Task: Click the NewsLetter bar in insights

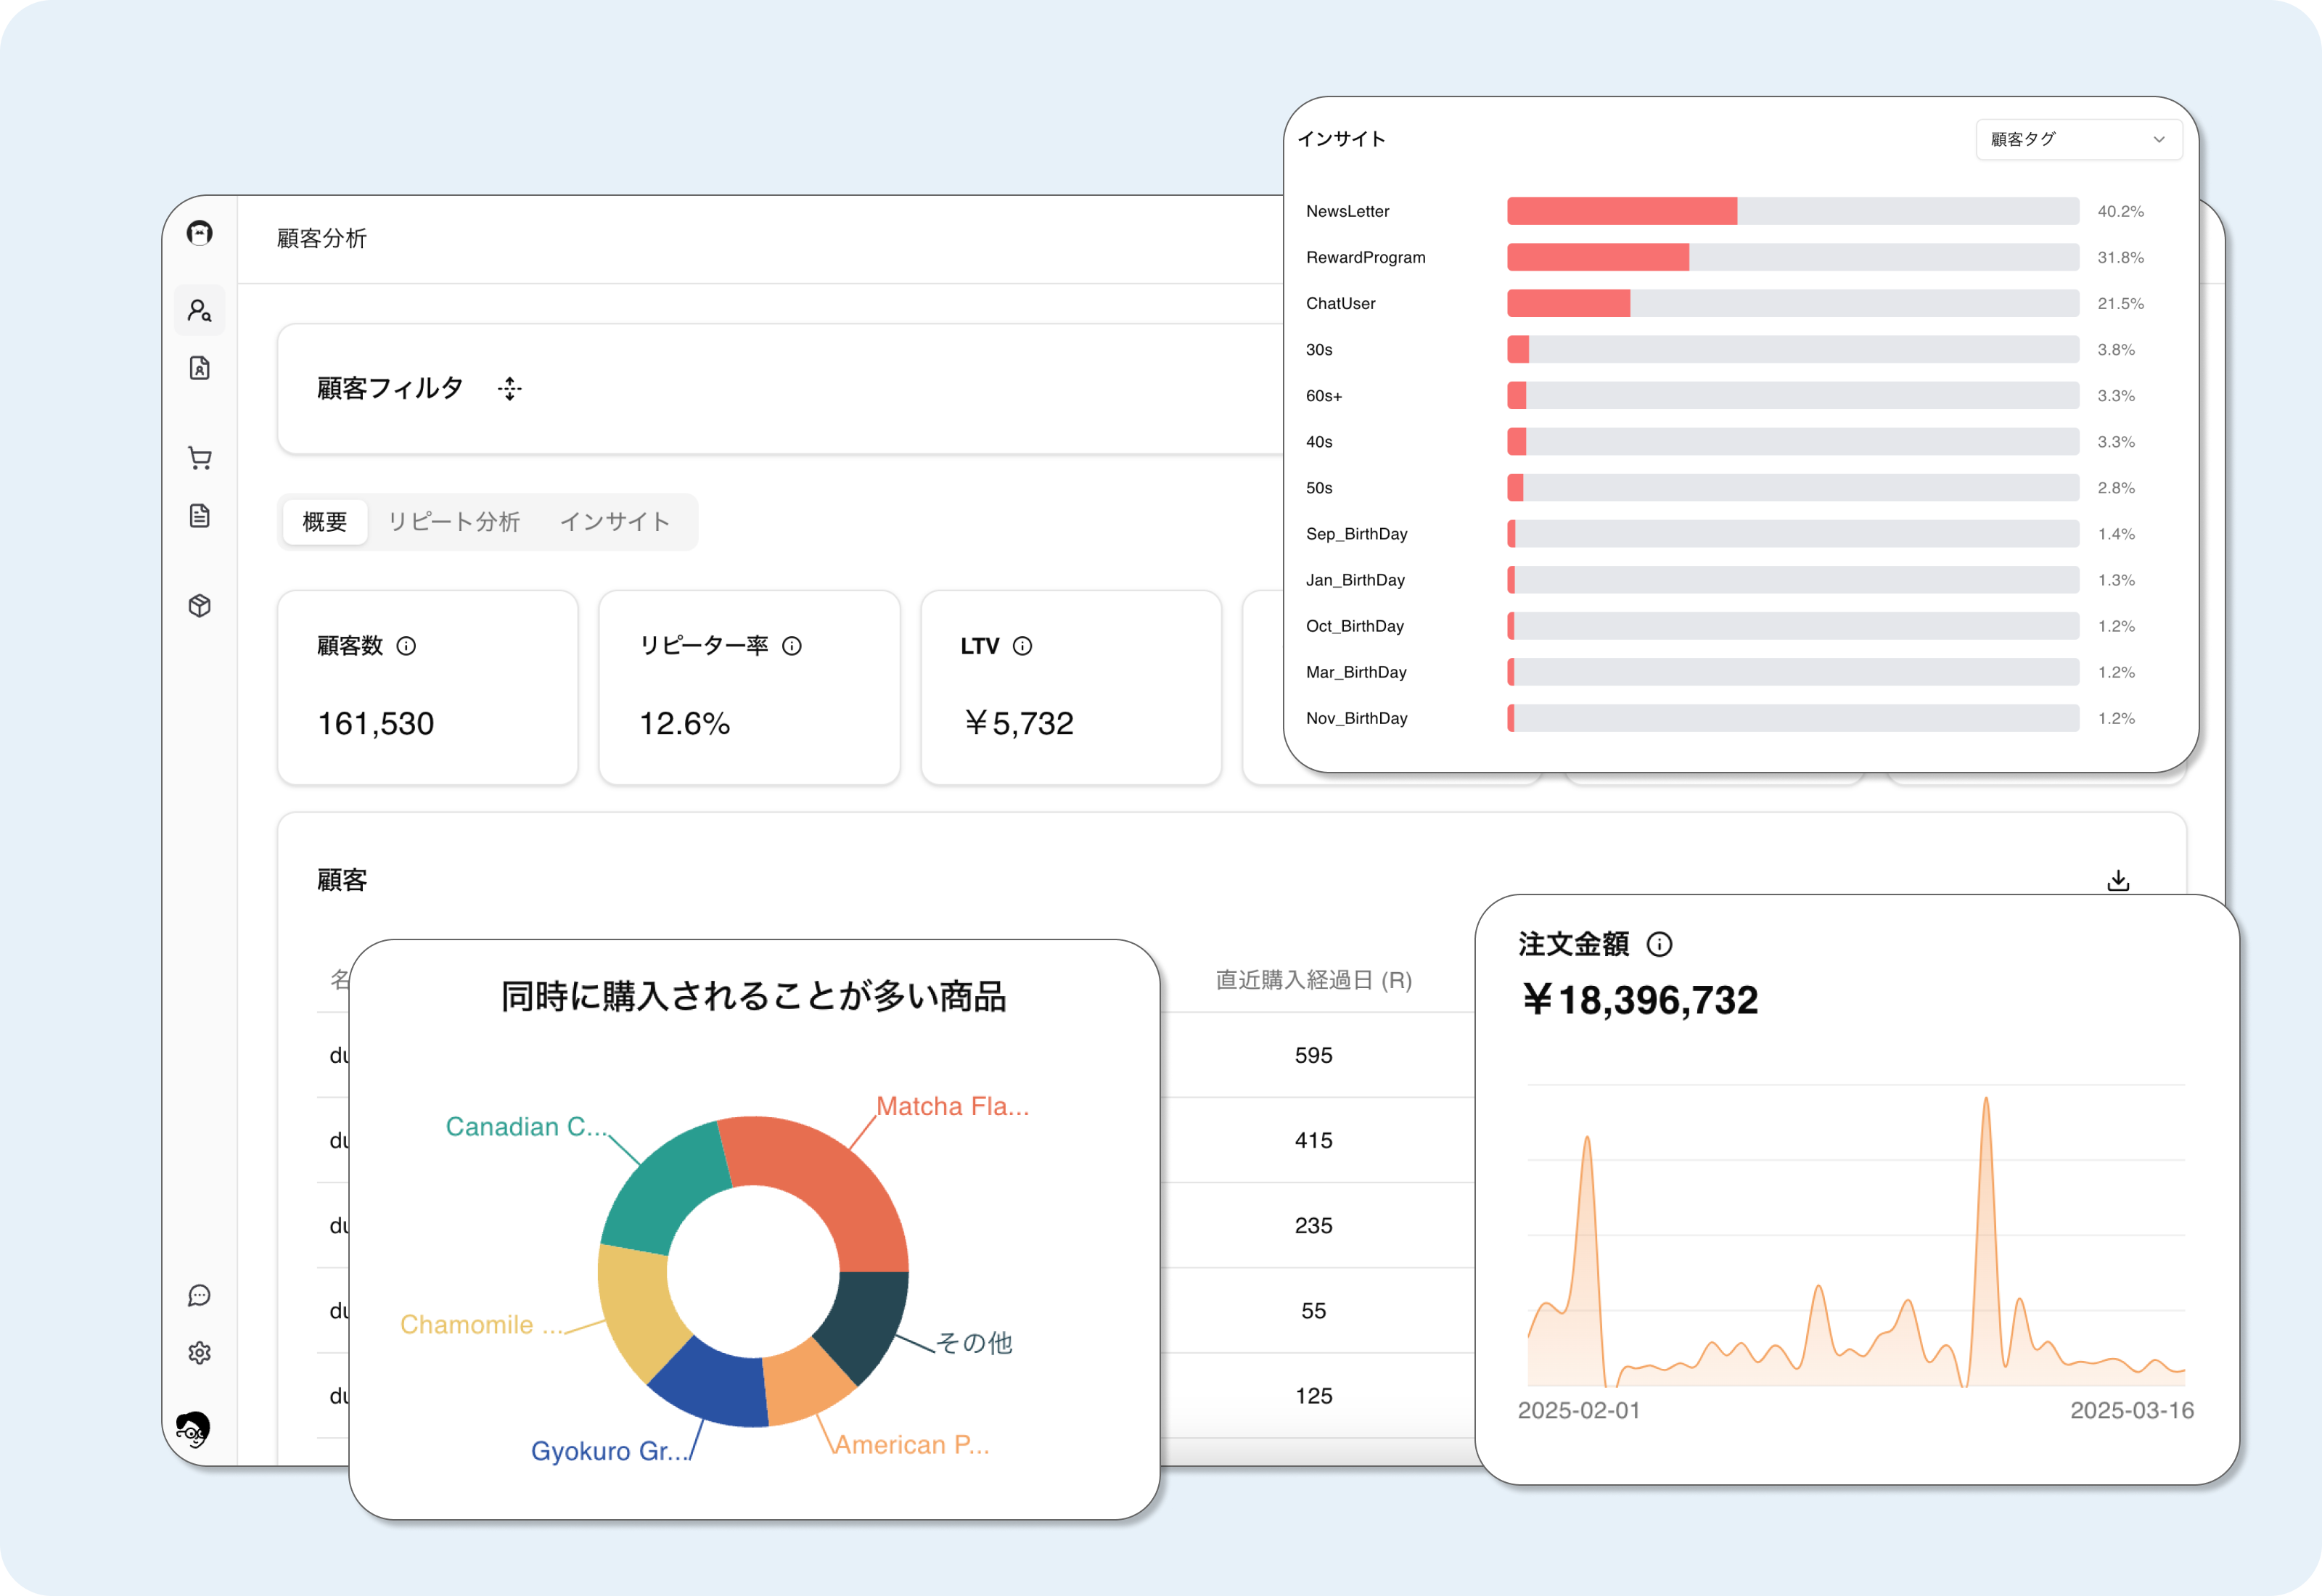Action: point(1621,211)
